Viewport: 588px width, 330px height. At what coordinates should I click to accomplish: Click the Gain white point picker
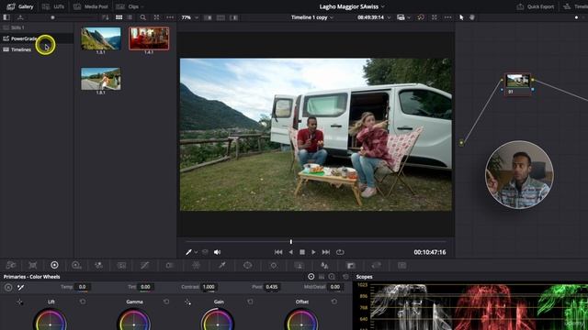187,302
